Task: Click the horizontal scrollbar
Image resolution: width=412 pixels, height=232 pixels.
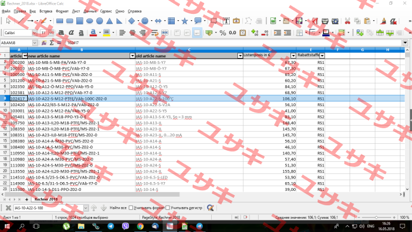Action: coord(91,194)
